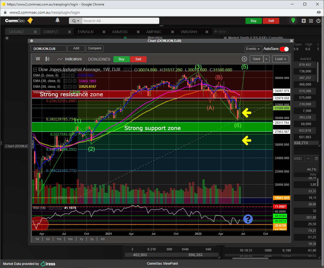The image size is (324, 268).
Task: Switch to the VMS/SHH tab
Action: click(x=189, y=32)
